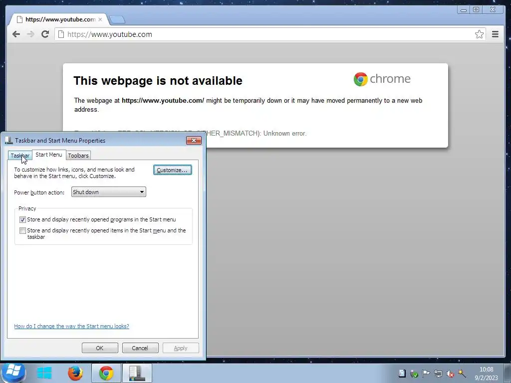
Task: Click the page icon in the address bar
Action: coord(61,34)
